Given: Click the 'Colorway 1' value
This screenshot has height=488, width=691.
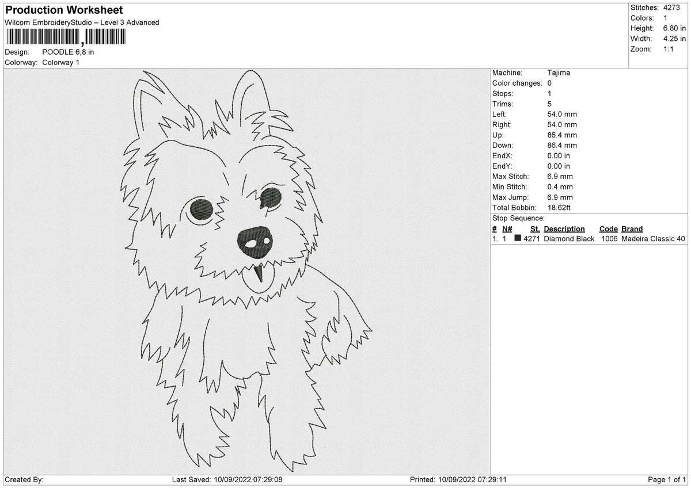Looking at the screenshot, I should pyautogui.click(x=61, y=62).
